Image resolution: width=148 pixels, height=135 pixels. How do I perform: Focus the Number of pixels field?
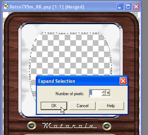(x=95, y=93)
